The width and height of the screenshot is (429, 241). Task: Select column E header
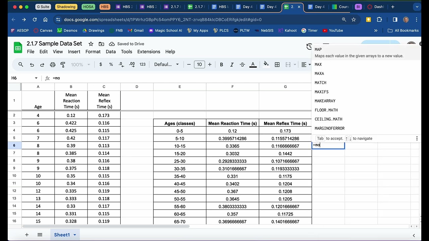(180, 87)
